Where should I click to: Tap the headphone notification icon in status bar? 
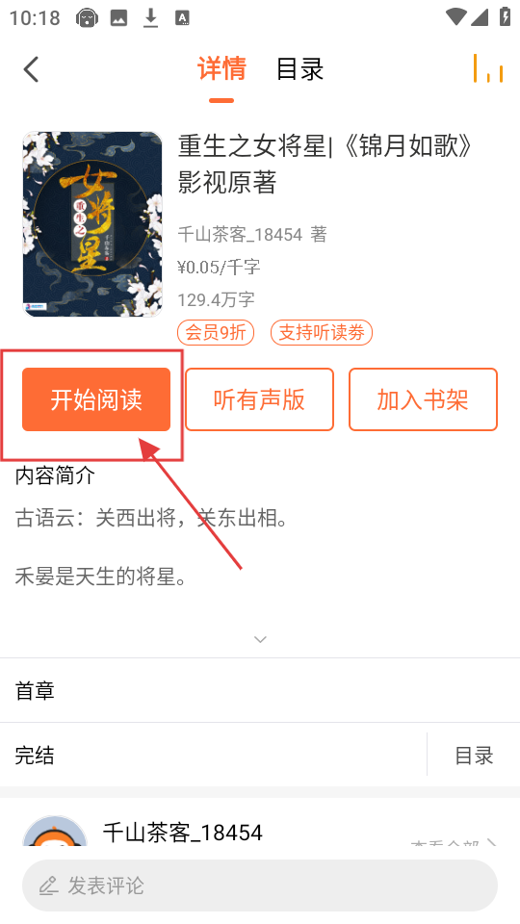87,18
